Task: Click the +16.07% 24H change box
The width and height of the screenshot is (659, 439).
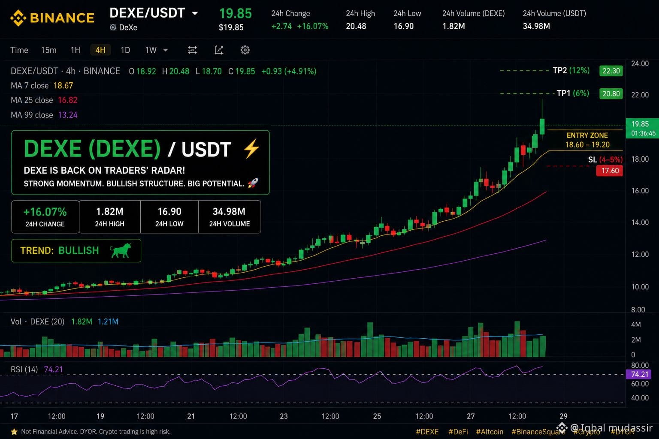Action: [45, 217]
